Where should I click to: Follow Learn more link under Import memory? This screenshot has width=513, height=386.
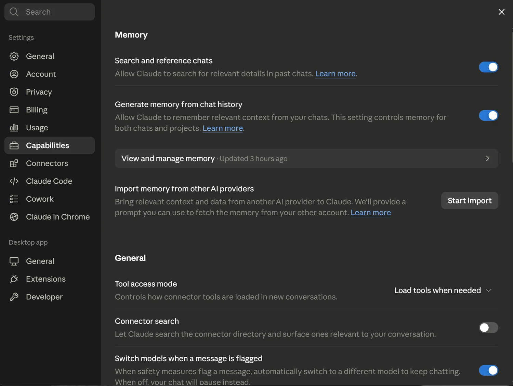tap(371, 213)
